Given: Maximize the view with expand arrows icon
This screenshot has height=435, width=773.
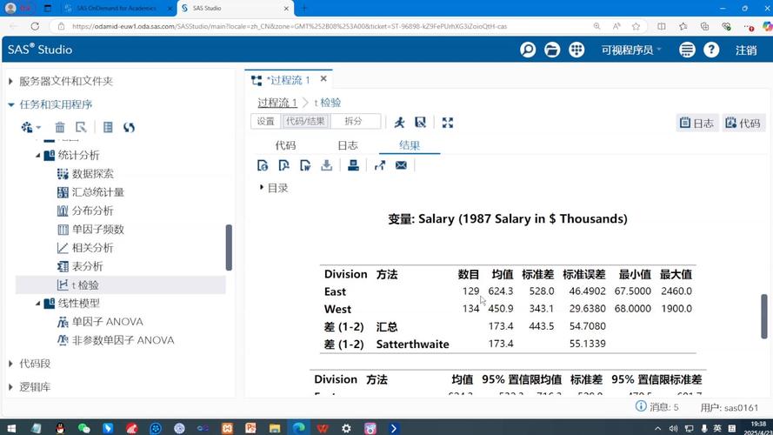Looking at the screenshot, I should pos(448,123).
